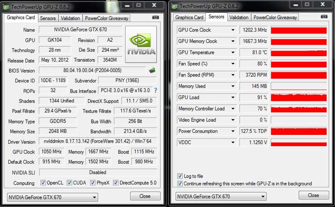Open the Fan Speed (%) sensor dropdown

[233, 64]
